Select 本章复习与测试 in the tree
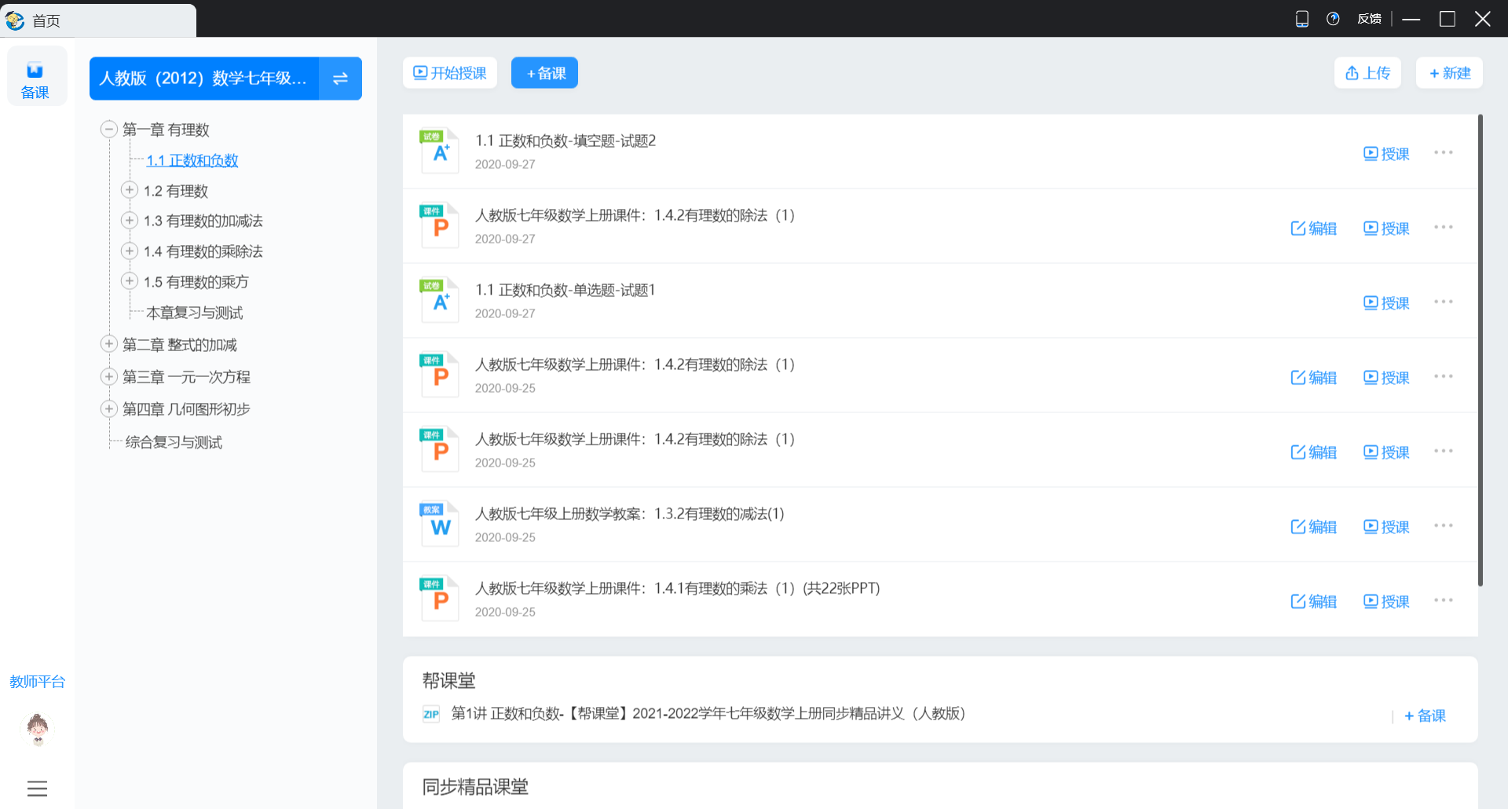 (194, 313)
